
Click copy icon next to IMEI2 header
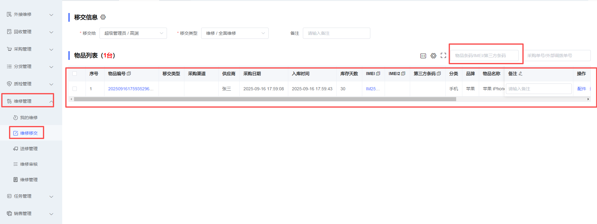[403, 74]
